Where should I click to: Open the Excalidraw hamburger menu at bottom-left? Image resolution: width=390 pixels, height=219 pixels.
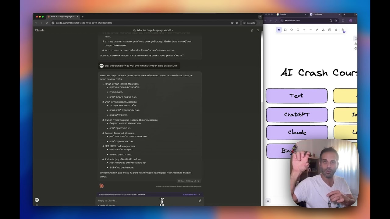coord(268,201)
